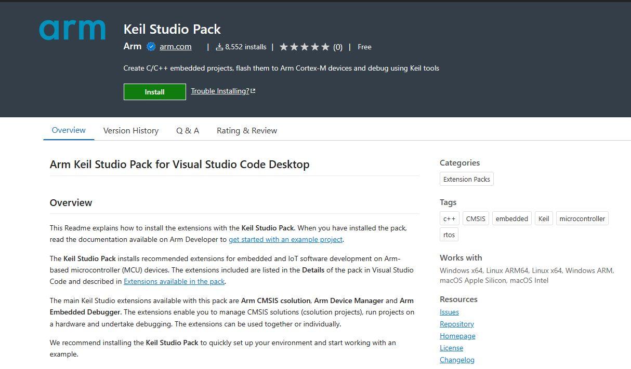
Task: Click the installs download icon
Action: coord(221,46)
